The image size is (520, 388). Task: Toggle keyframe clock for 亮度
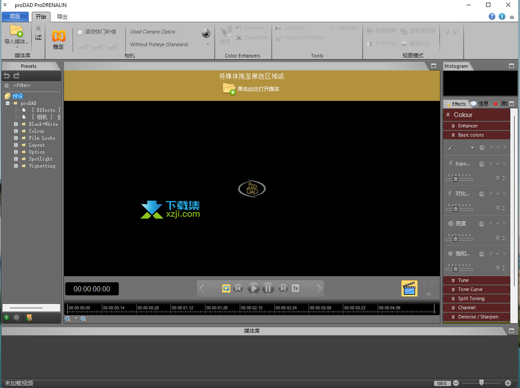[x=482, y=224]
